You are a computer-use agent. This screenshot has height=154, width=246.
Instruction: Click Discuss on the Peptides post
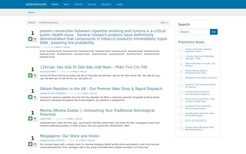pos(94,93)
